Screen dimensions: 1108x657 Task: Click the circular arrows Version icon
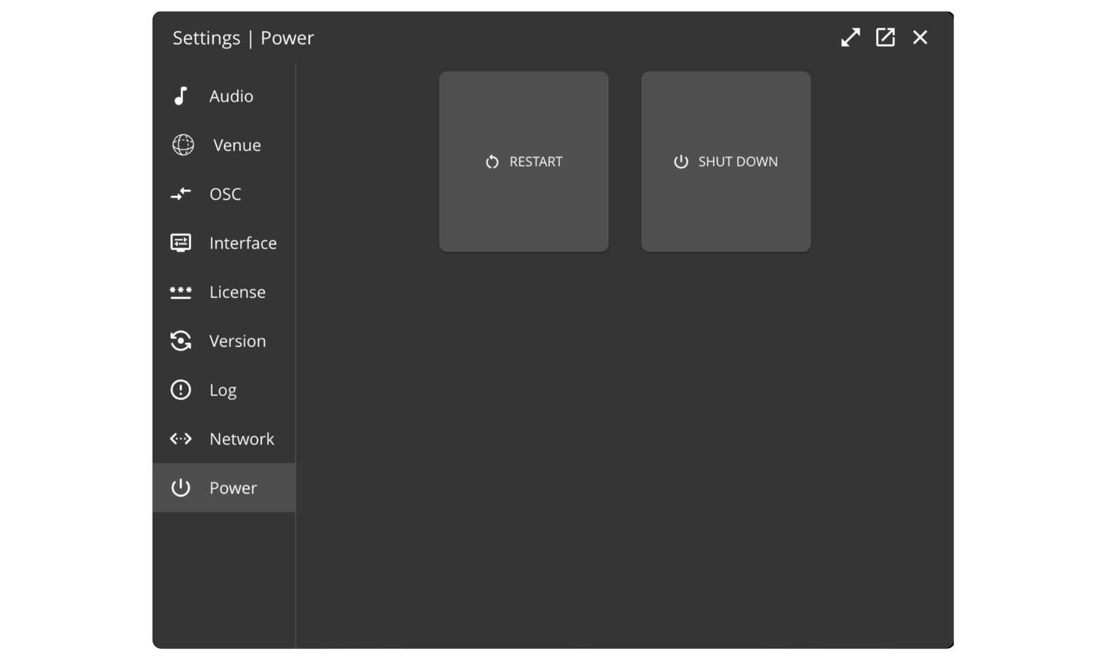pos(180,341)
